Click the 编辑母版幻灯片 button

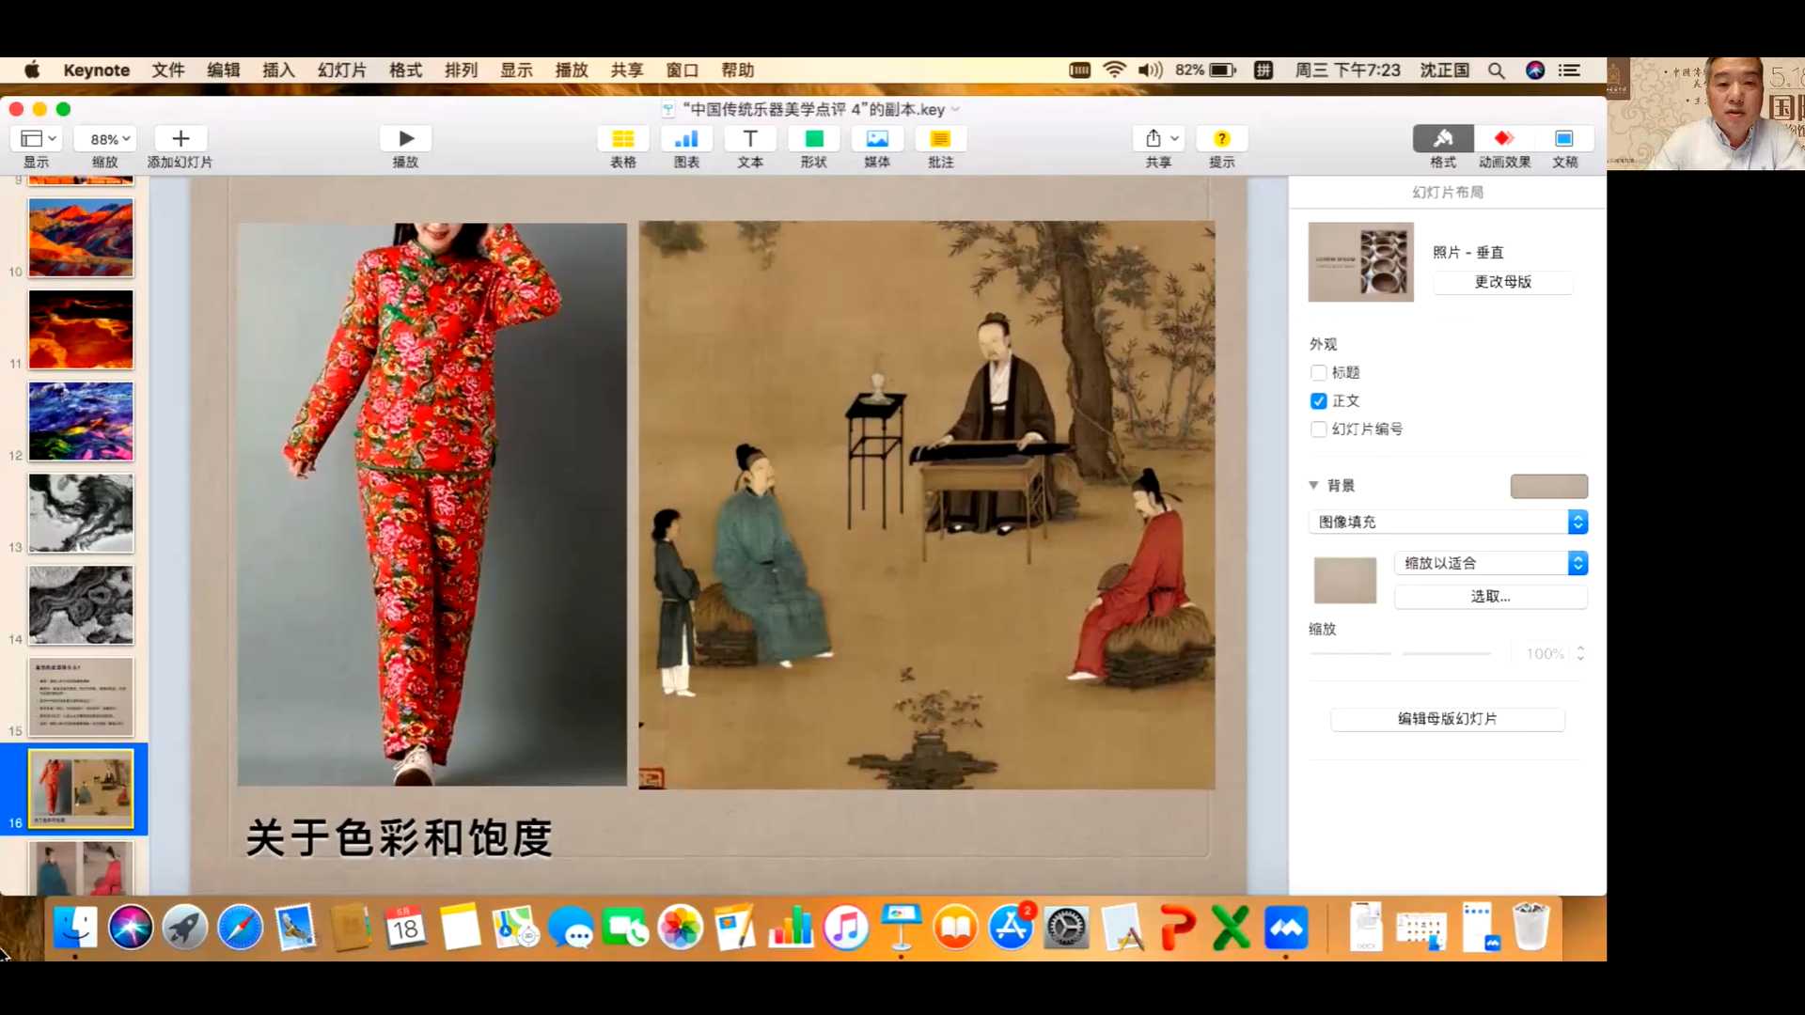[x=1448, y=719]
